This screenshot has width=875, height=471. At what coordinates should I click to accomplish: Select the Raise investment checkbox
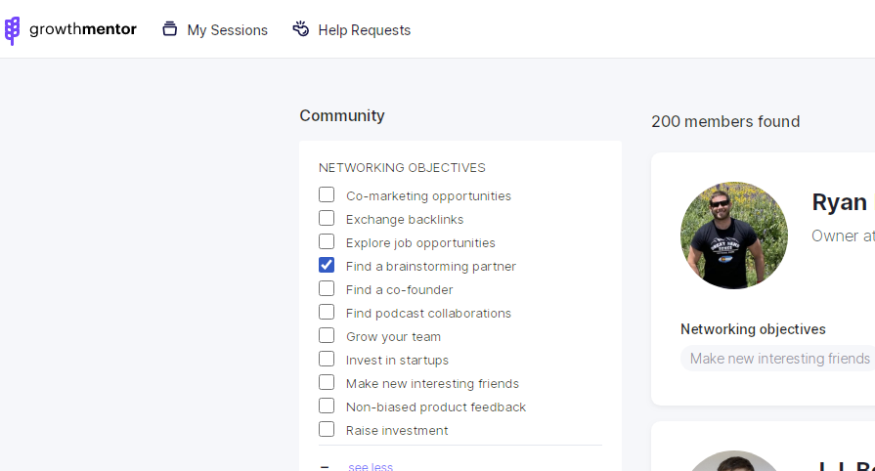point(327,429)
